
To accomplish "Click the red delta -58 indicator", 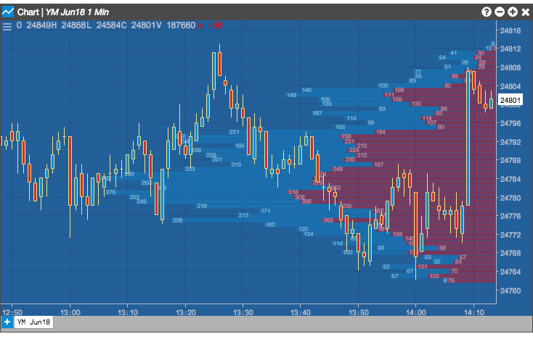I will [x=209, y=25].
